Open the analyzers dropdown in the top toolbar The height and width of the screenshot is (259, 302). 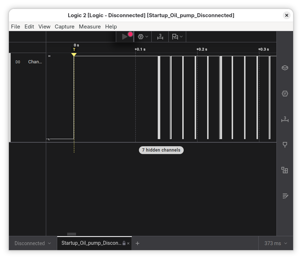(143, 37)
